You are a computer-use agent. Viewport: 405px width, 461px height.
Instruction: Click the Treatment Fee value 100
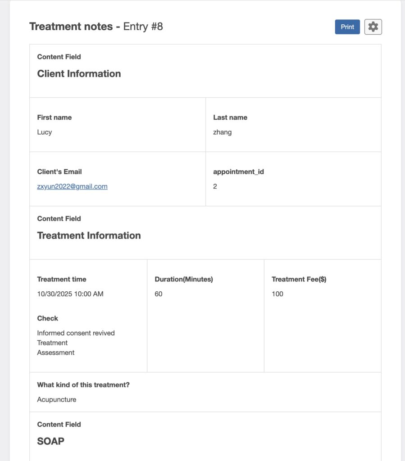coord(278,294)
